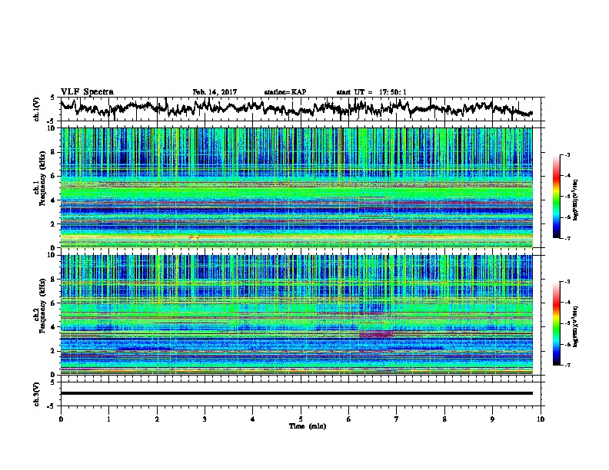Click the "start UT = 17:50: 1" text
Image resolution: width=609 pixels, height=470 pixels.
[x=371, y=92]
